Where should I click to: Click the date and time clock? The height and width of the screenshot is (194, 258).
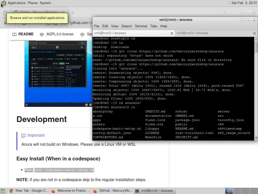(x=244, y=3)
